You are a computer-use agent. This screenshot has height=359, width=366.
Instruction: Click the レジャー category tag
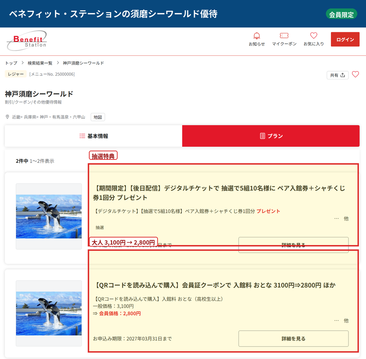16,74
